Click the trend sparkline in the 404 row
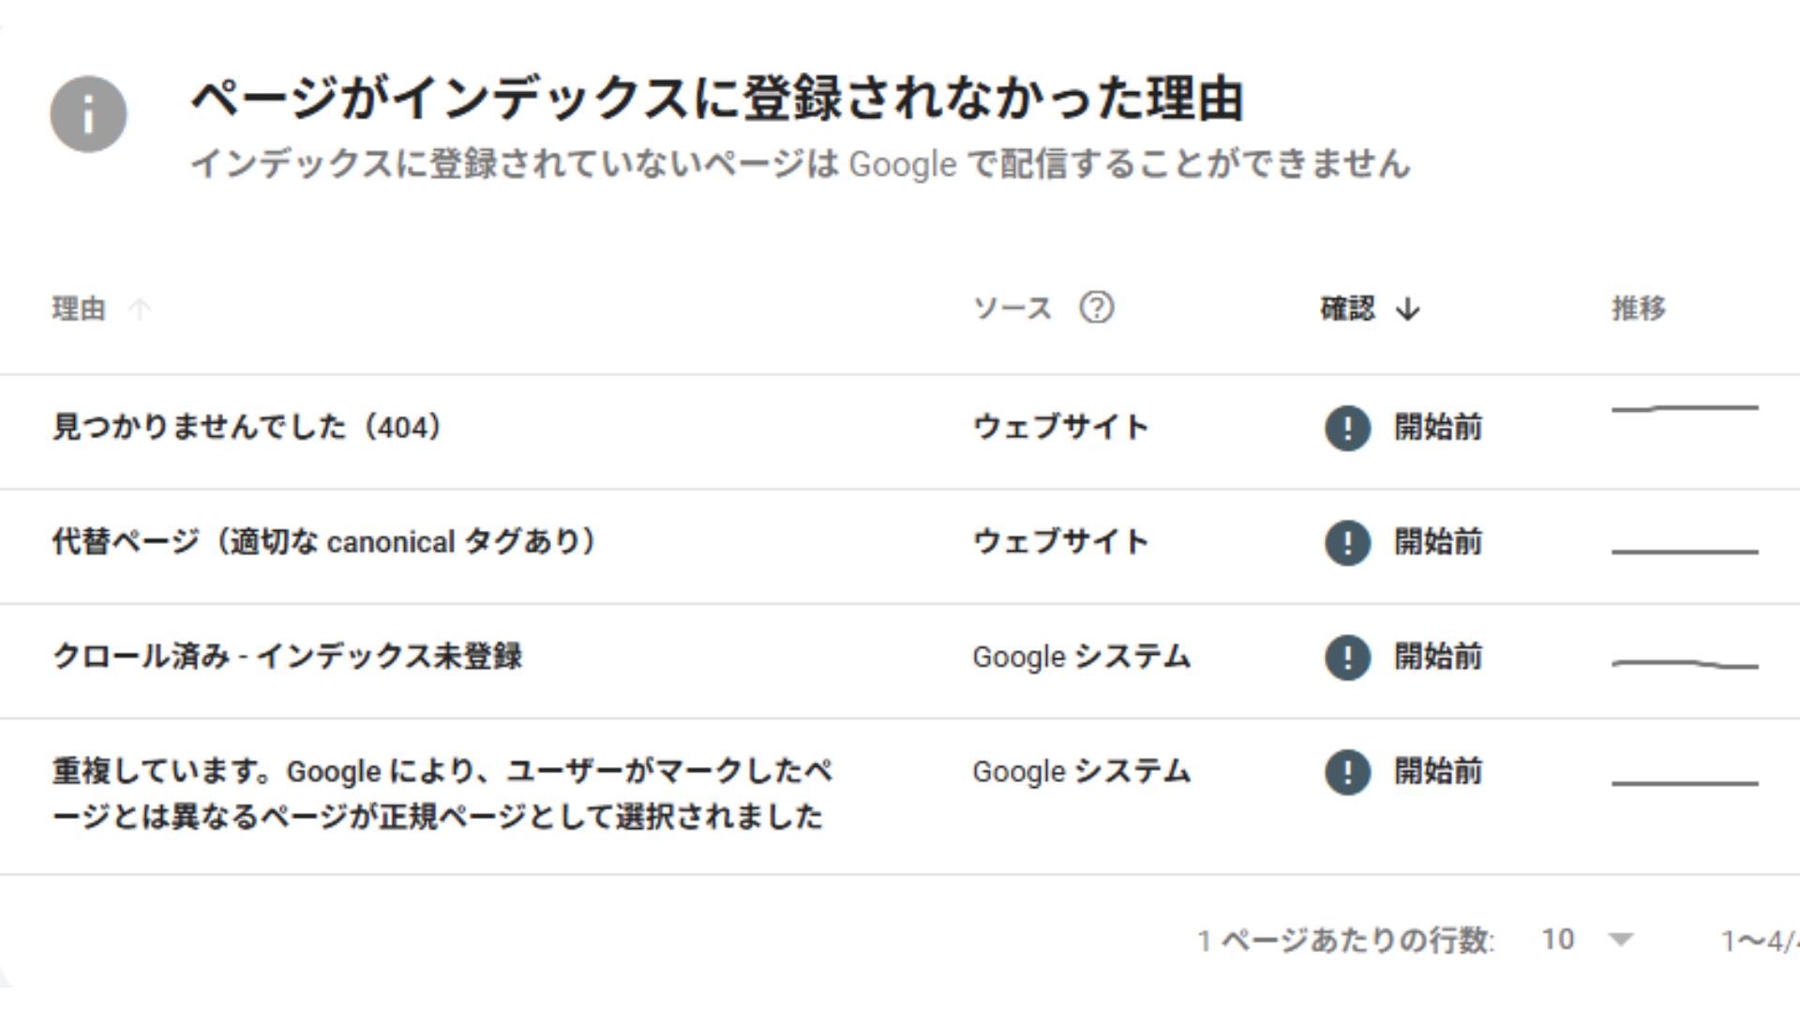The image size is (1800, 1013). [x=1684, y=409]
